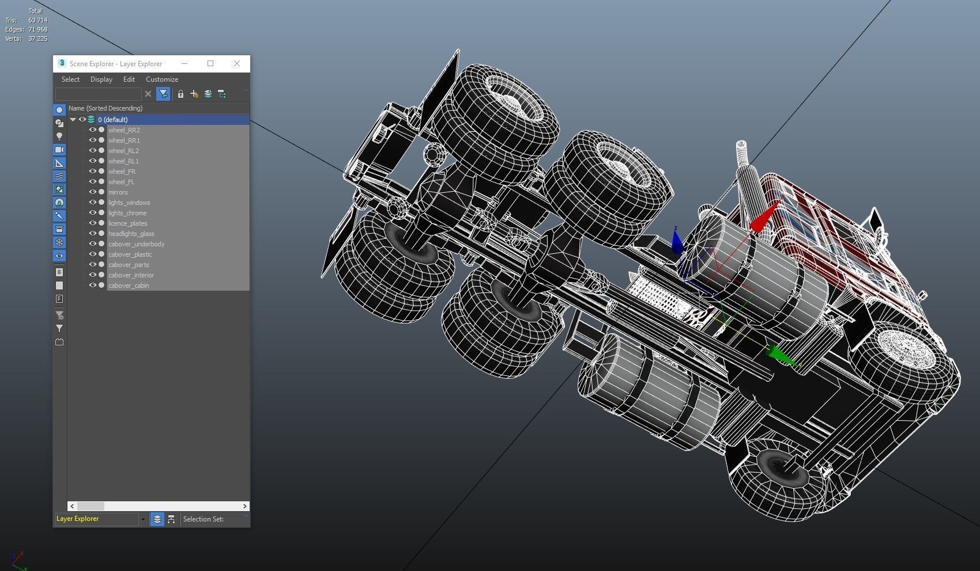Toggle Display Space Warps filter icon
This screenshot has width=980, height=571.
[59, 176]
